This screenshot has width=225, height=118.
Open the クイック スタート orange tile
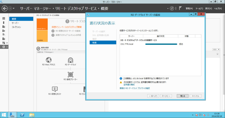(x=42, y=24)
